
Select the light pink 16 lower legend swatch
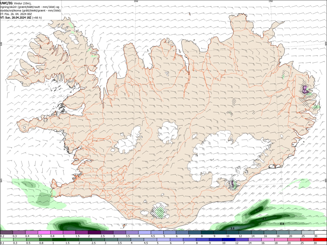pyautogui.click(x=268, y=240)
